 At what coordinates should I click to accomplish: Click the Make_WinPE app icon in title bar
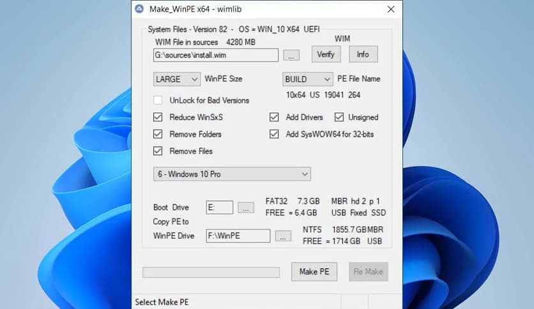pos(139,9)
